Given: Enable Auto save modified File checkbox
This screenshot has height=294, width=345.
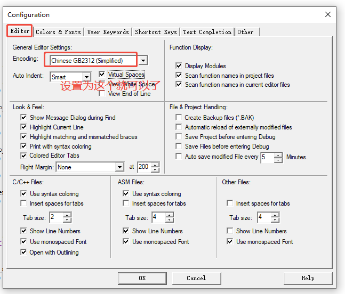Looking at the screenshot, I should coord(179,157).
